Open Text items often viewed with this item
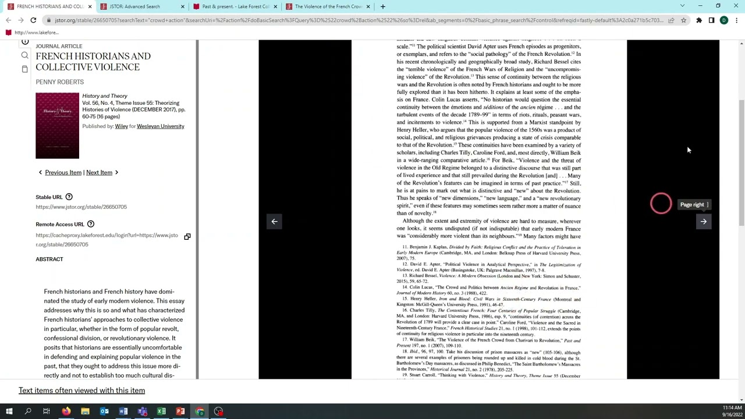 pos(81,390)
